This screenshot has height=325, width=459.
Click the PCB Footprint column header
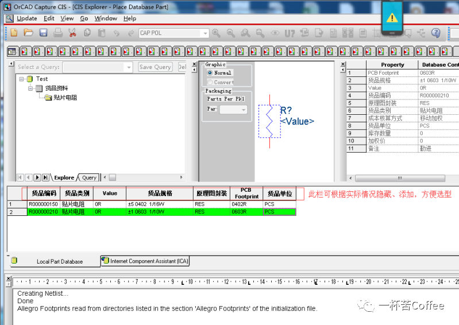(246, 194)
